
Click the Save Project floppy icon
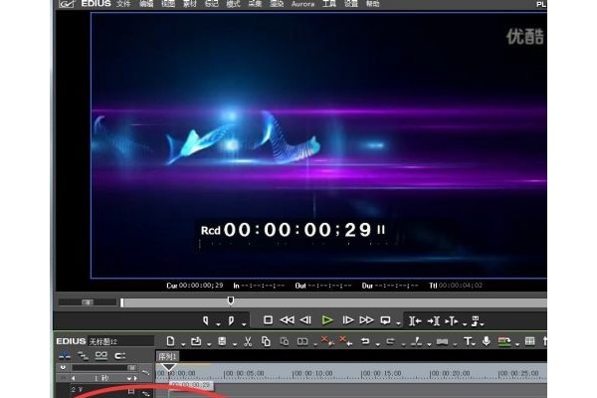tap(222, 341)
